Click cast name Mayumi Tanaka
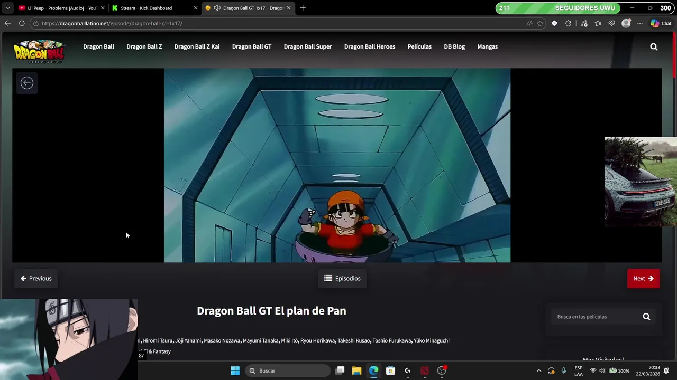The image size is (677, 380). pos(261,340)
